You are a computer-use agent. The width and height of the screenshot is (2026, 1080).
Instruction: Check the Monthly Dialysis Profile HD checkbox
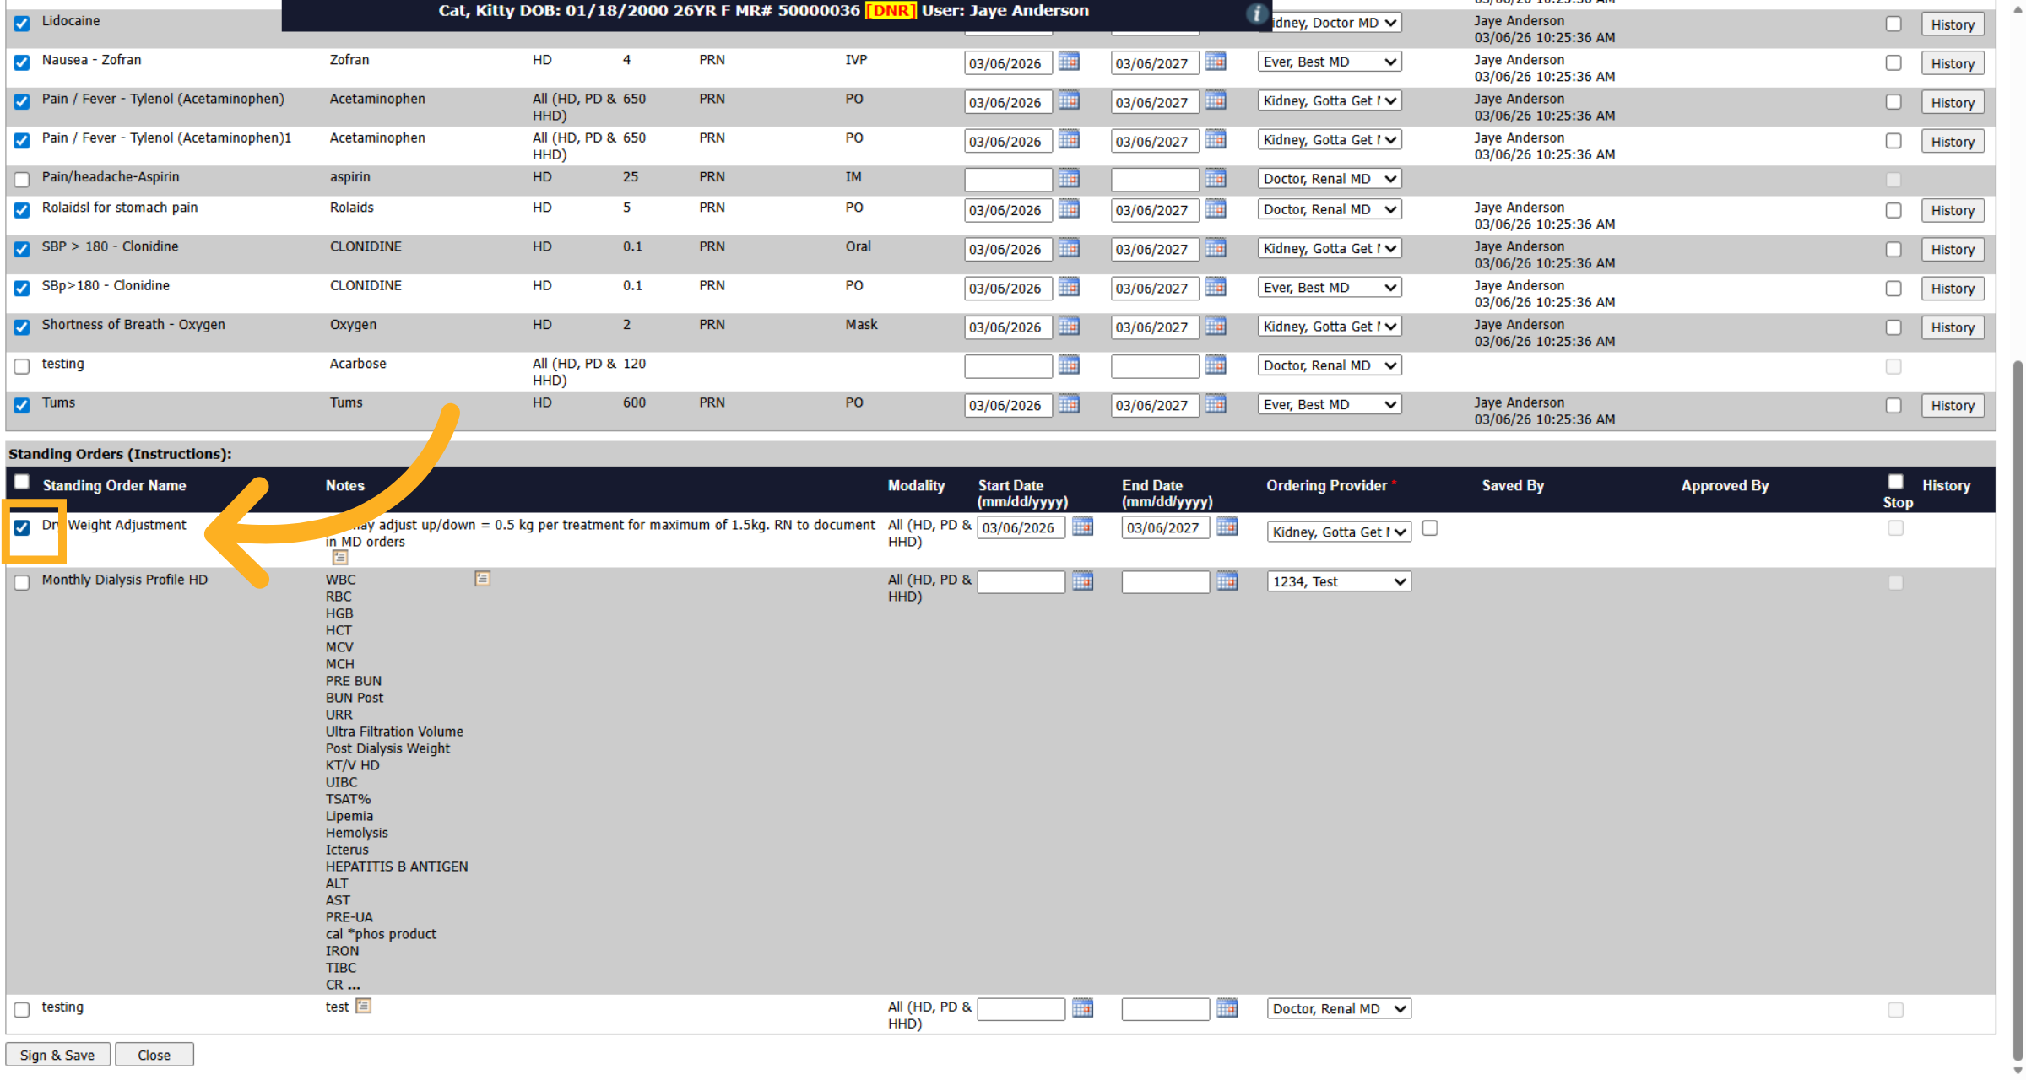[22, 583]
